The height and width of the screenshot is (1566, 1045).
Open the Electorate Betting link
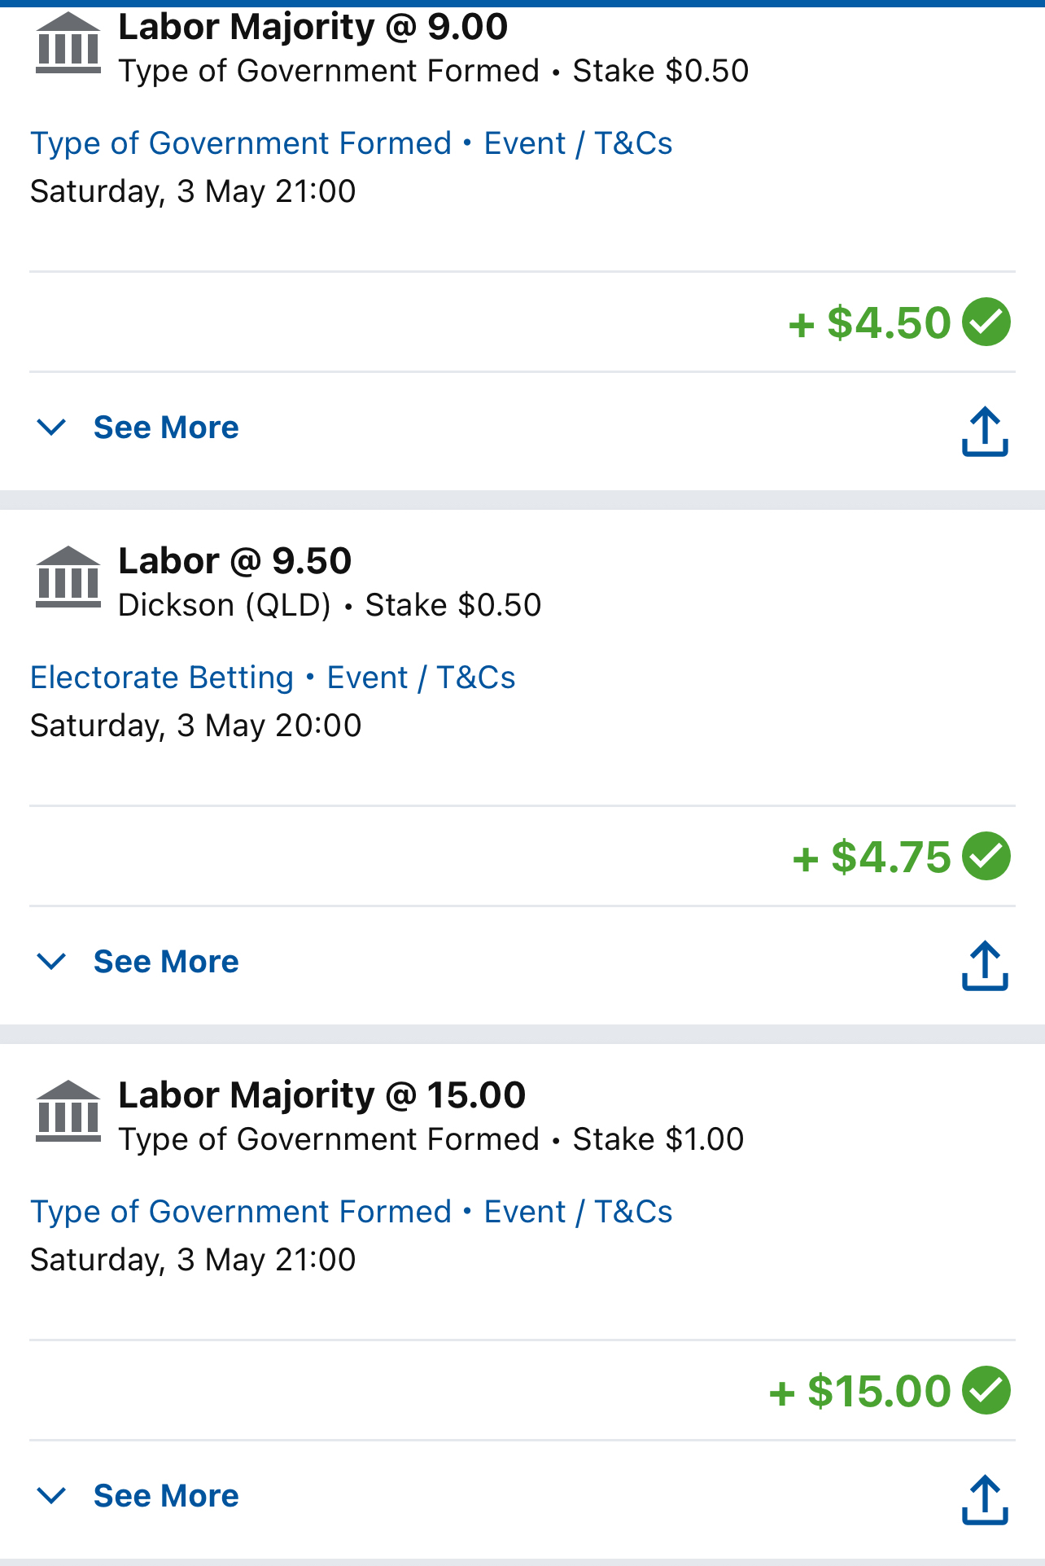click(x=162, y=678)
